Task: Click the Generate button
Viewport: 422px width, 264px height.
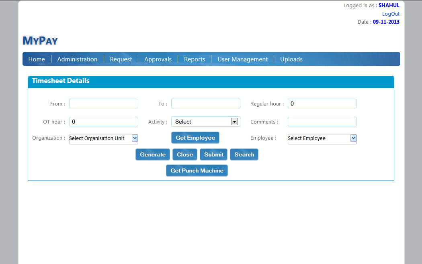Action: point(153,155)
